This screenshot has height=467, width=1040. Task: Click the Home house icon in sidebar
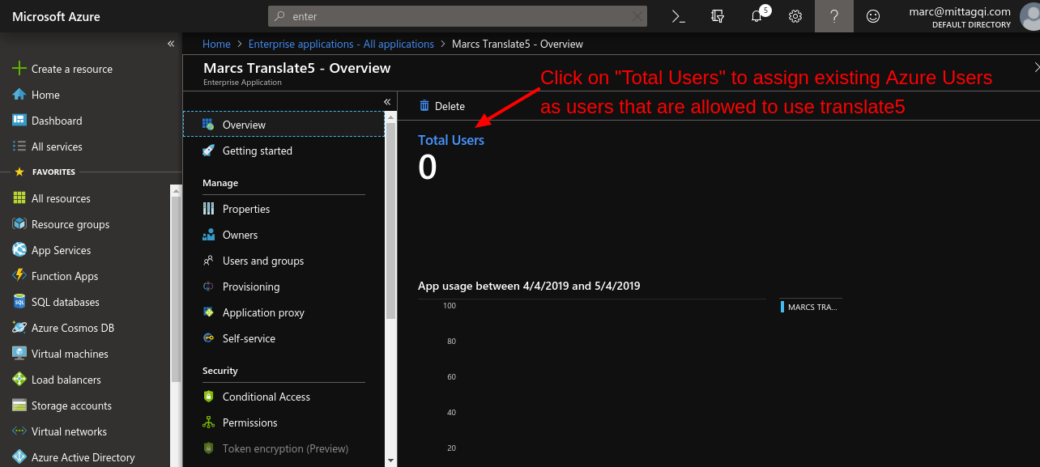[19, 95]
